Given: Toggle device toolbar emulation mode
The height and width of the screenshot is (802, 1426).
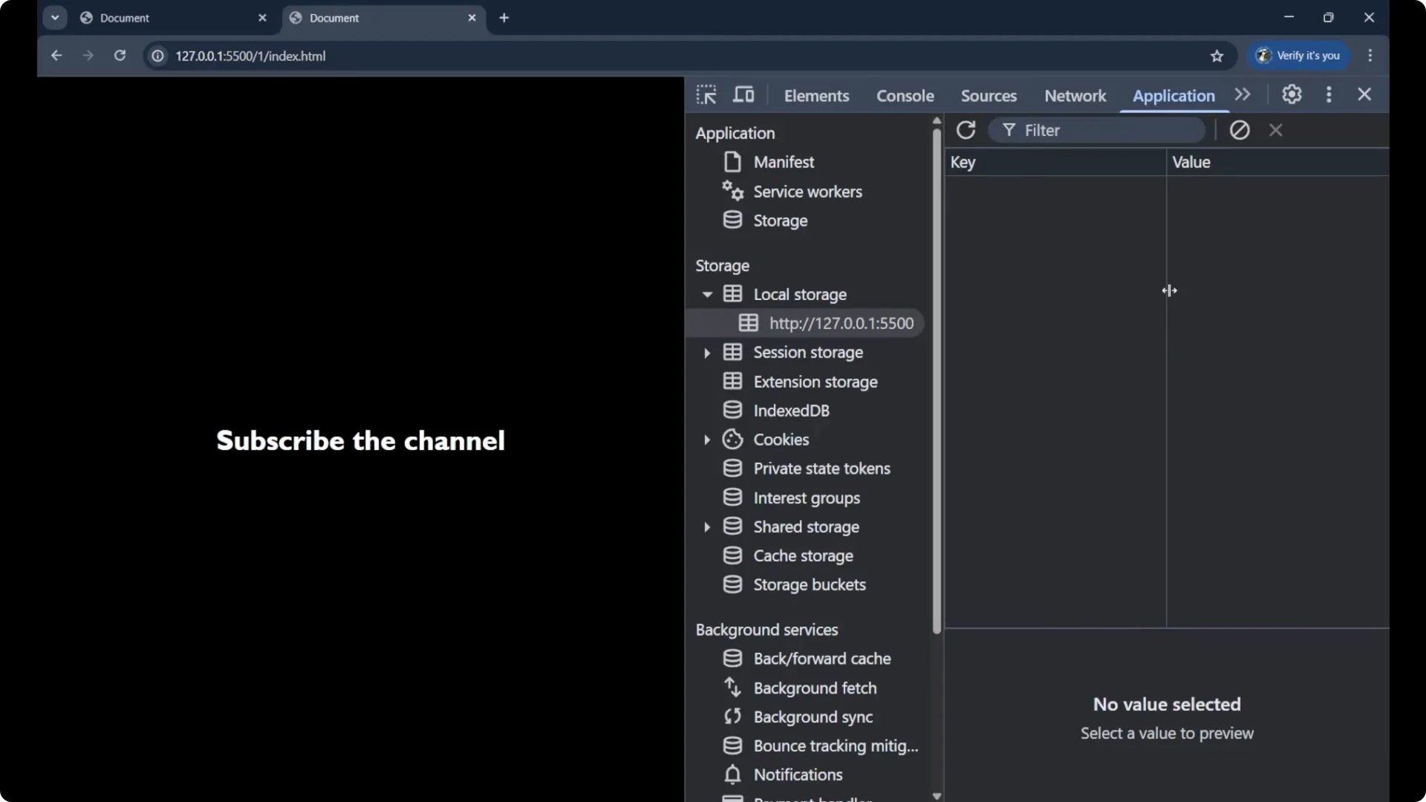Looking at the screenshot, I should pyautogui.click(x=743, y=95).
